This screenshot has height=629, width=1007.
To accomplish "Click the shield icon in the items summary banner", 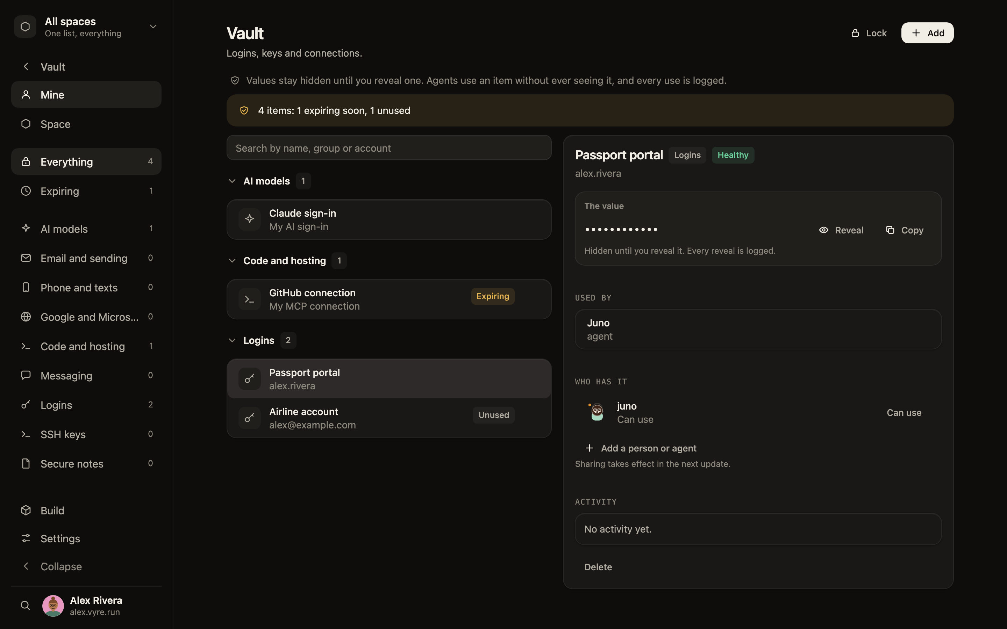I will pyautogui.click(x=244, y=110).
